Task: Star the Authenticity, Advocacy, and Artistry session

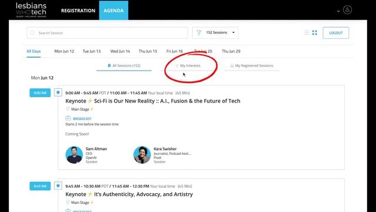Action: 58,185
